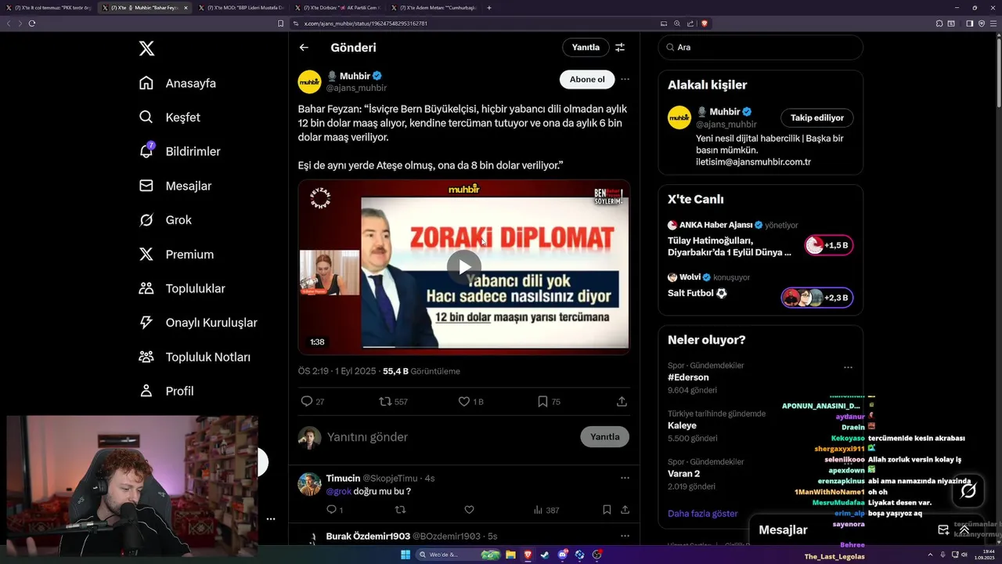Click Yanıtla button in the Gönderi header
Screen dimensions: 1002x564
tap(586, 48)
